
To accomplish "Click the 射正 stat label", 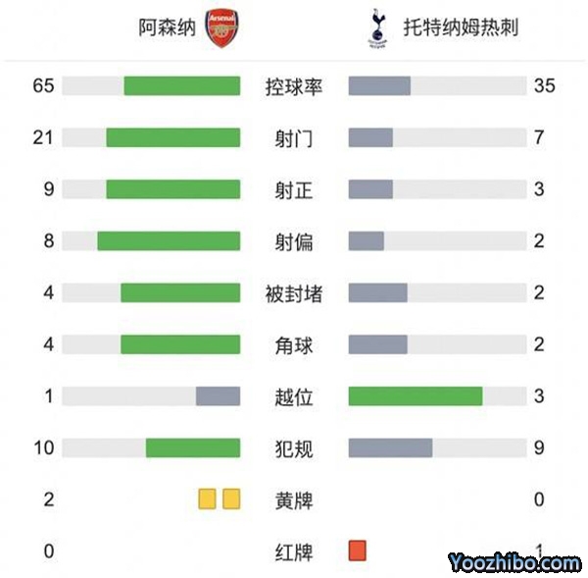I will pyautogui.click(x=294, y=189).
